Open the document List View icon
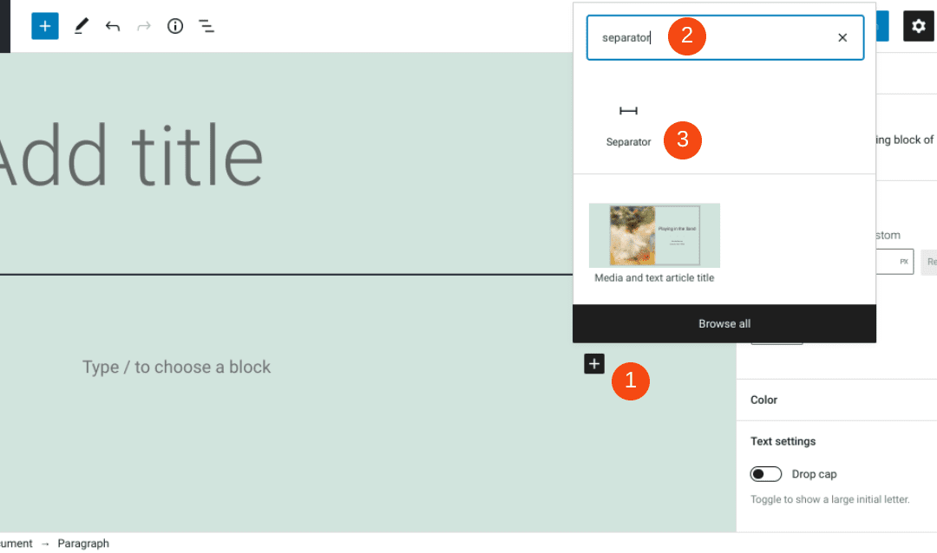 click(x=206, y=26)
